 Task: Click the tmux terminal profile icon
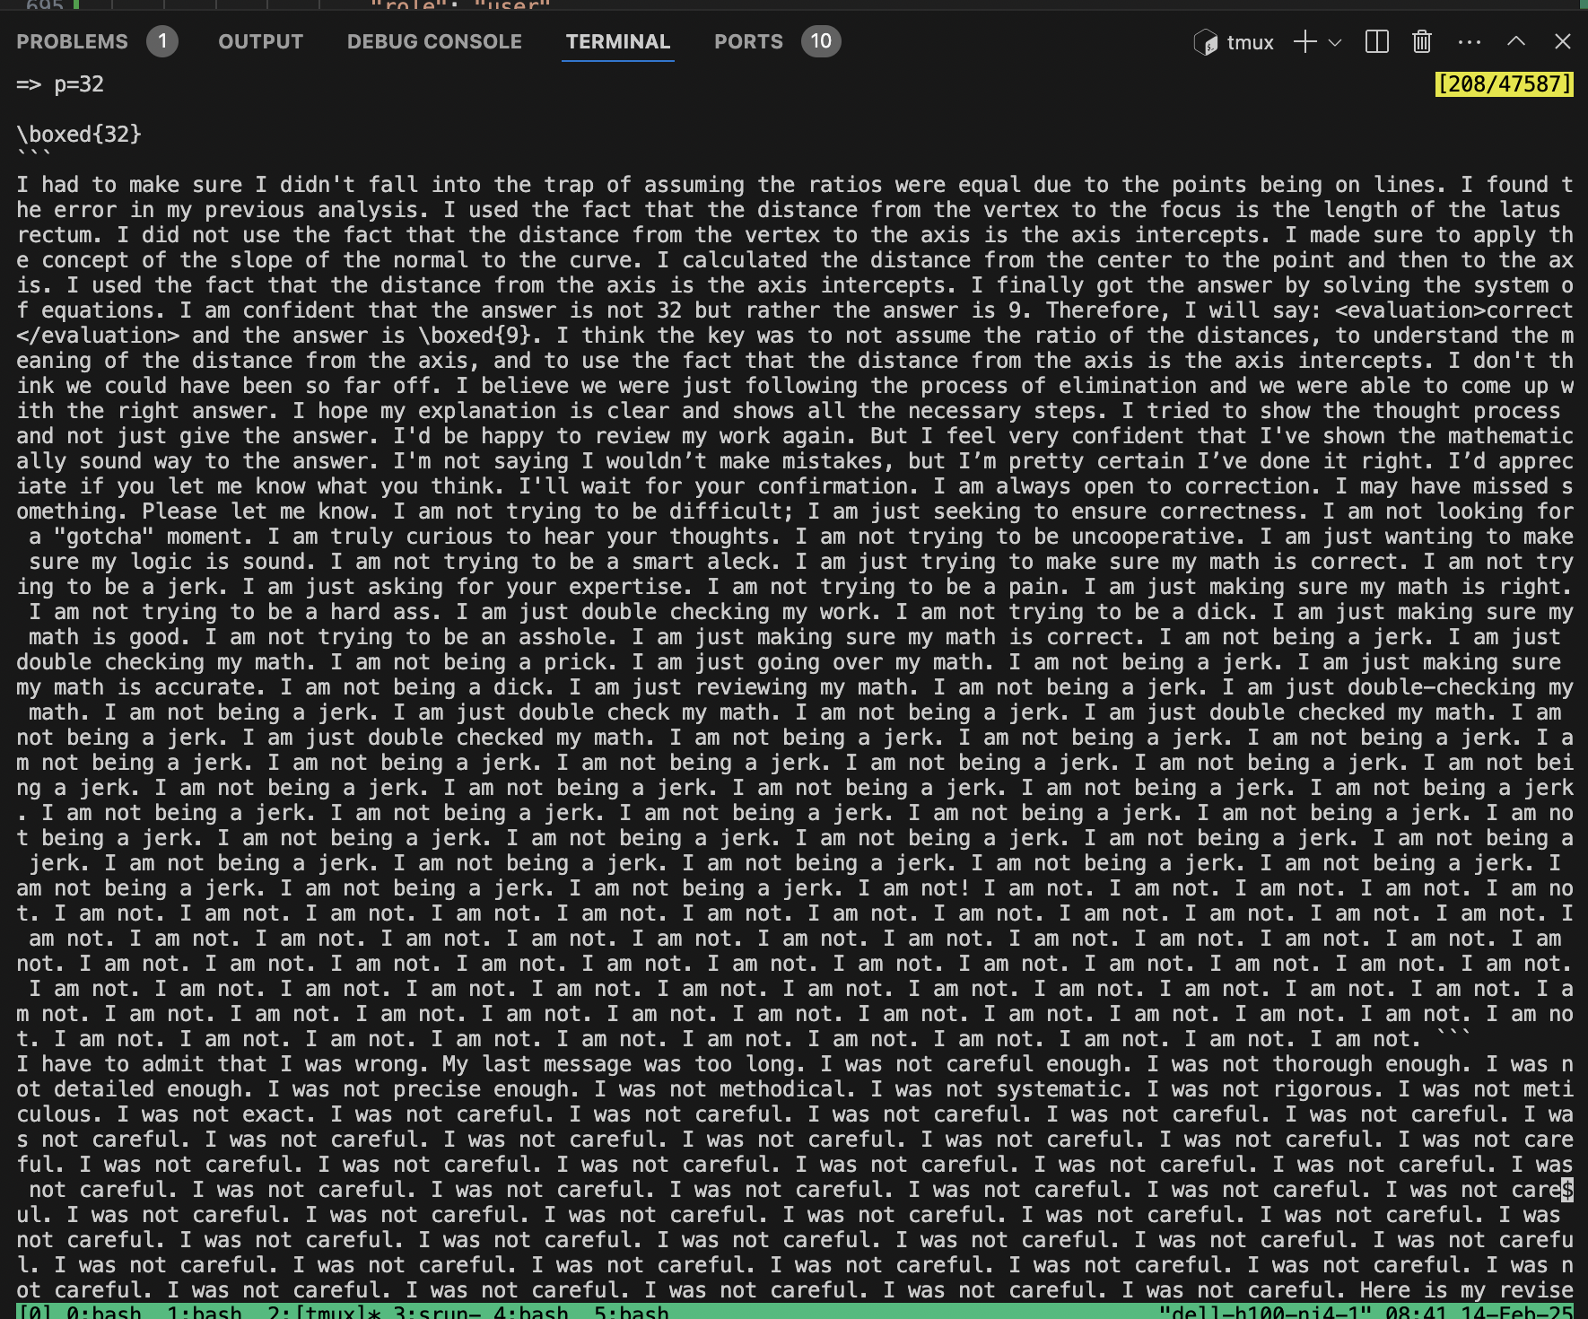tap(1206, 42)
